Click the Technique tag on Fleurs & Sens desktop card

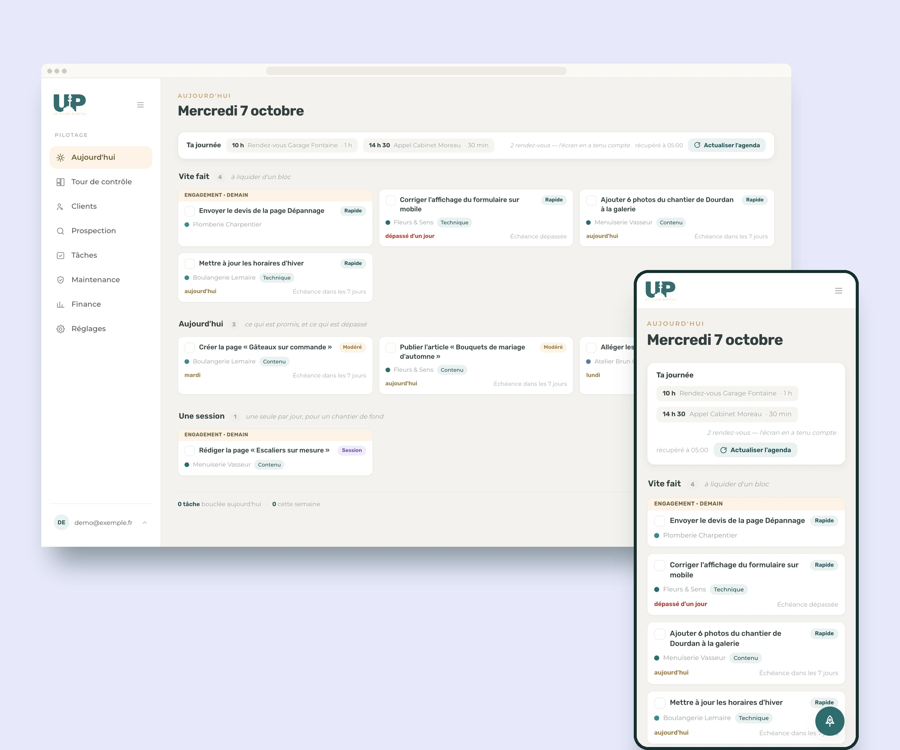(454, 222)
